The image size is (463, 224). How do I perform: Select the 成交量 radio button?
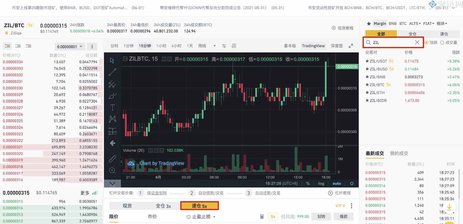click(442, 42)
